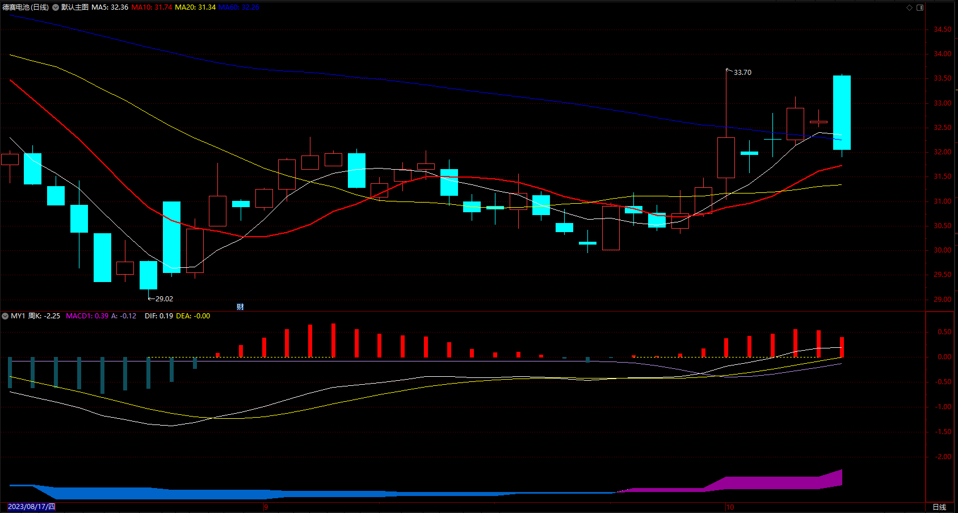Open the MY1 indicator dropdown arrow
Viewport: 958px width, 513px height.
[x=5, y=316]
